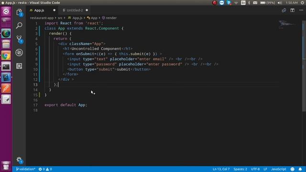Click the validation branch in status bar

[x=25, y=169]
